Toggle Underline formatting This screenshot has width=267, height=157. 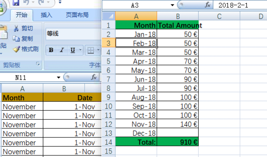coord(73,50)
